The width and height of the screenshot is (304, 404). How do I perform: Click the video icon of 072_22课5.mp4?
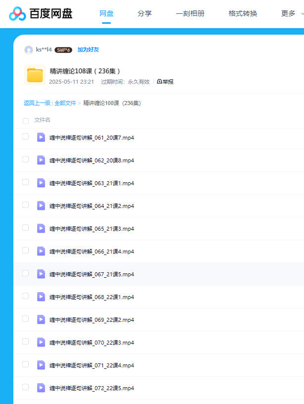[x=41, y=388]
